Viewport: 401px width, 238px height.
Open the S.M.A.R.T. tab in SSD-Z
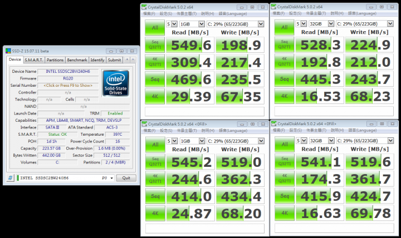coord(34,59)
